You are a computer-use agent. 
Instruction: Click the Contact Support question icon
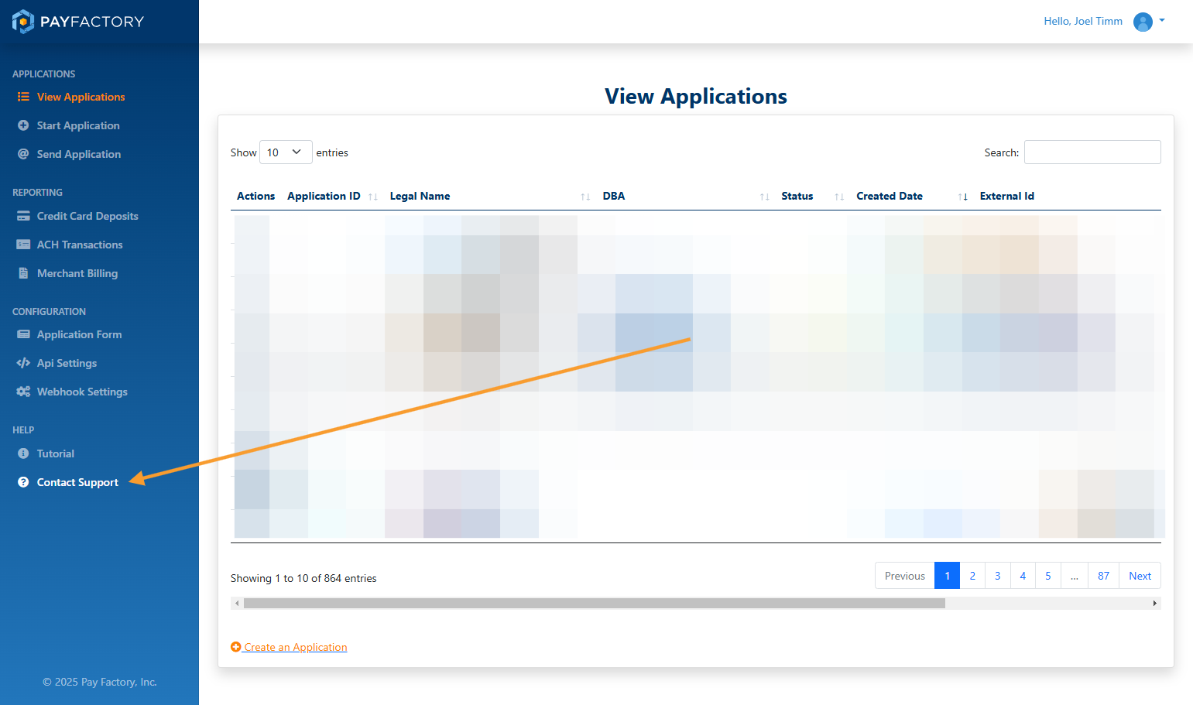click(23, 482)
